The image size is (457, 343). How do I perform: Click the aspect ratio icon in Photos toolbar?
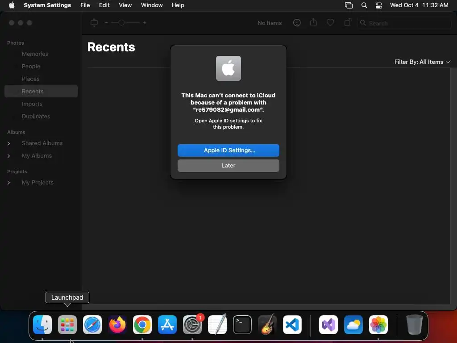click(x=94, y=22)
